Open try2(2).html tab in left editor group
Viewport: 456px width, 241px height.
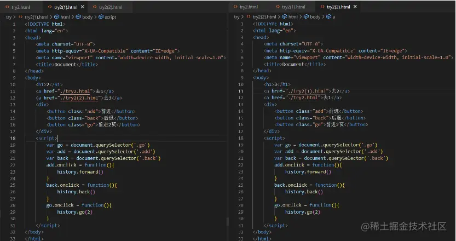pos(110,7)
